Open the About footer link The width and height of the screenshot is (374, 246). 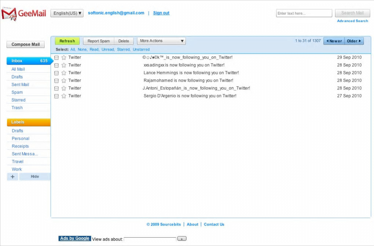[x=192, y=224]
